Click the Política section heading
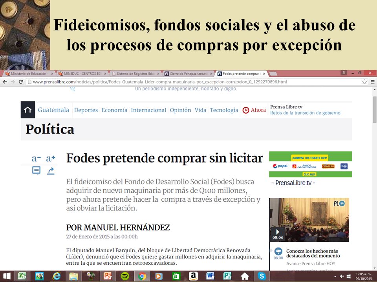Viewport: 377px width, 282px height. (50, 129)
